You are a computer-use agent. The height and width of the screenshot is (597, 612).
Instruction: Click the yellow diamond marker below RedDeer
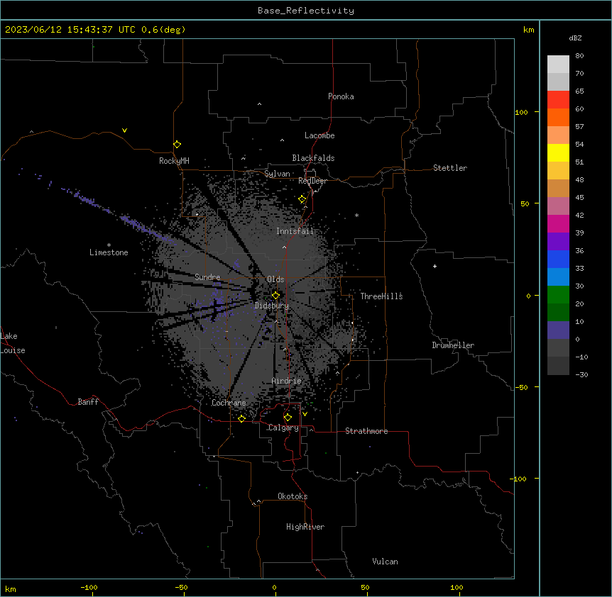(302, 199)
